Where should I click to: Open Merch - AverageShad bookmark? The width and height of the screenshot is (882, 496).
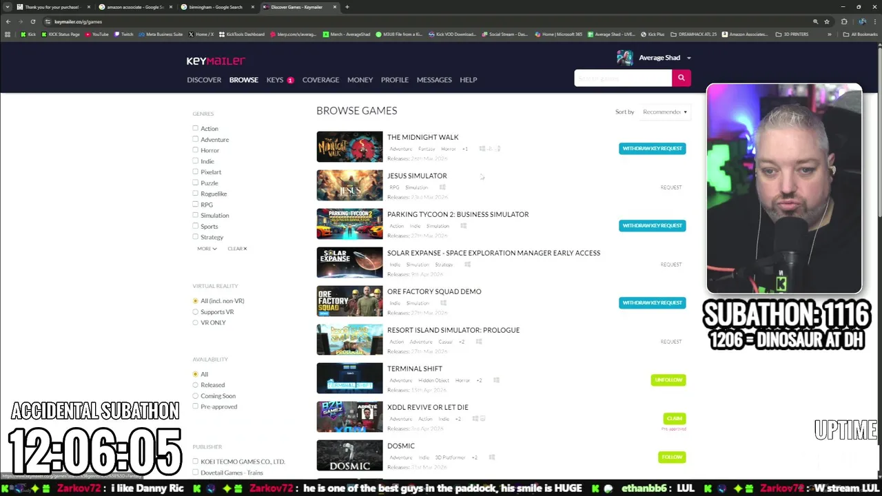click(347, 34)
